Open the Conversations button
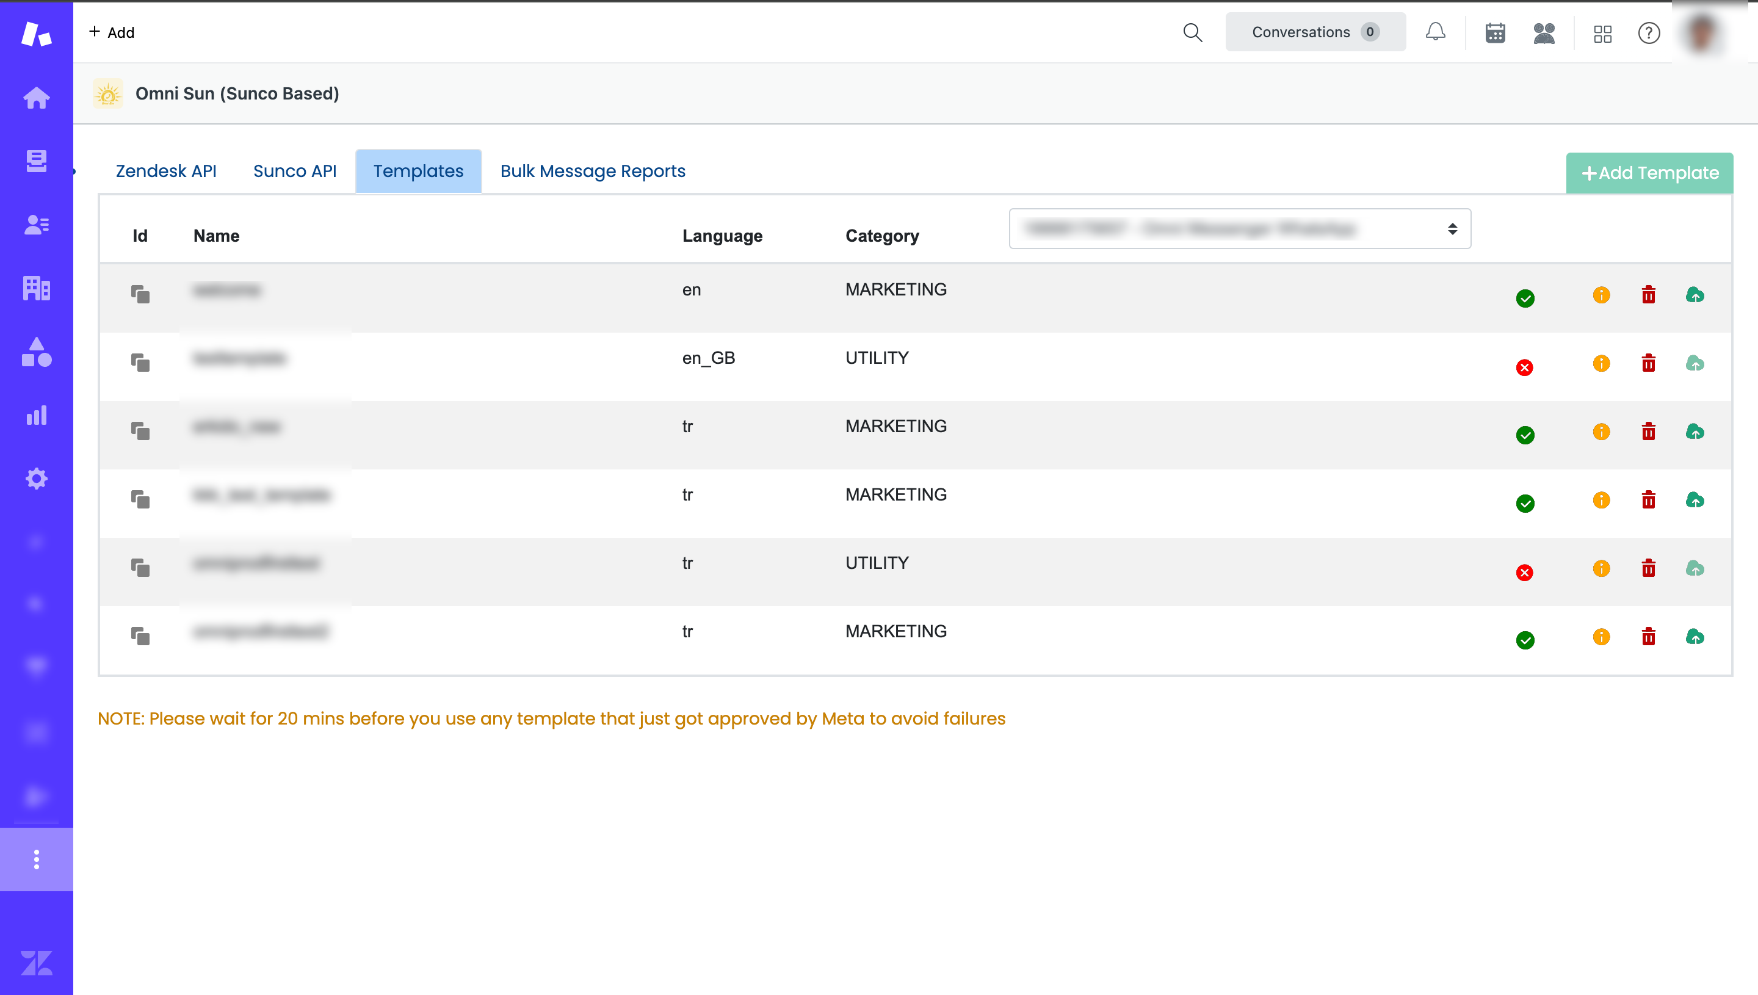1758x995 pixels. pos(1315,31)
